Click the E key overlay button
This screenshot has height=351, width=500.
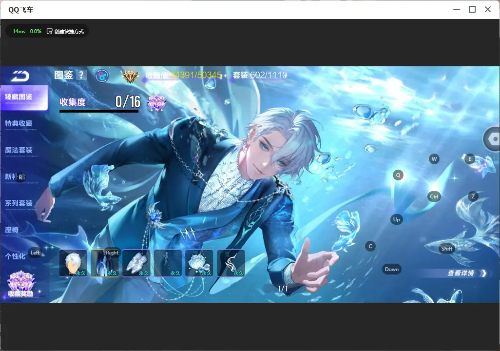470,159
